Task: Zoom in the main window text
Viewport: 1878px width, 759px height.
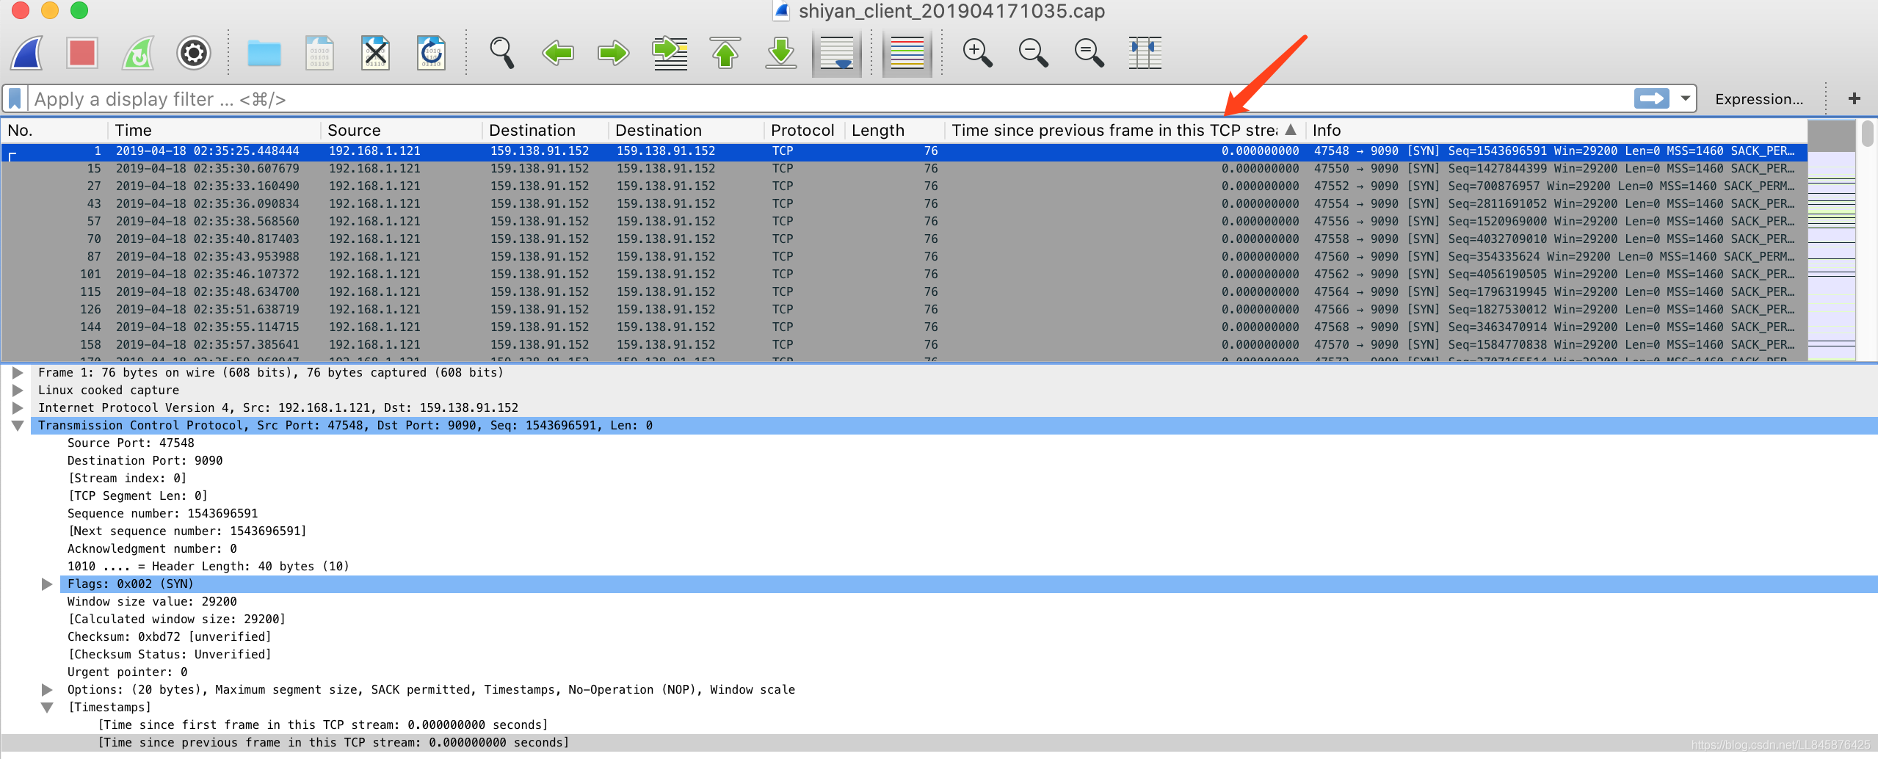Action: tap(978, 53)
